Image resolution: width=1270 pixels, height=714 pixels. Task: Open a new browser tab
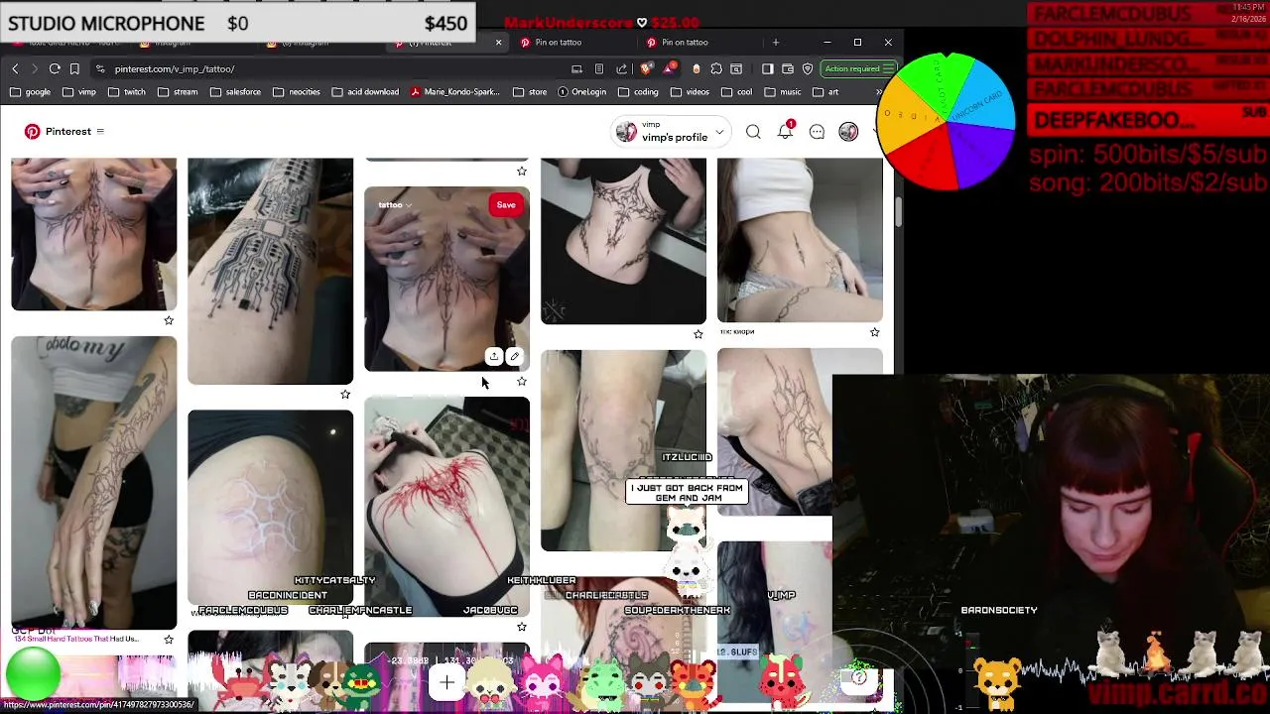click(776, 43)
